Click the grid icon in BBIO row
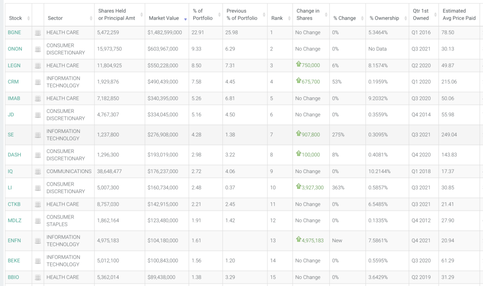483x286 pixels. coord(38,278)
